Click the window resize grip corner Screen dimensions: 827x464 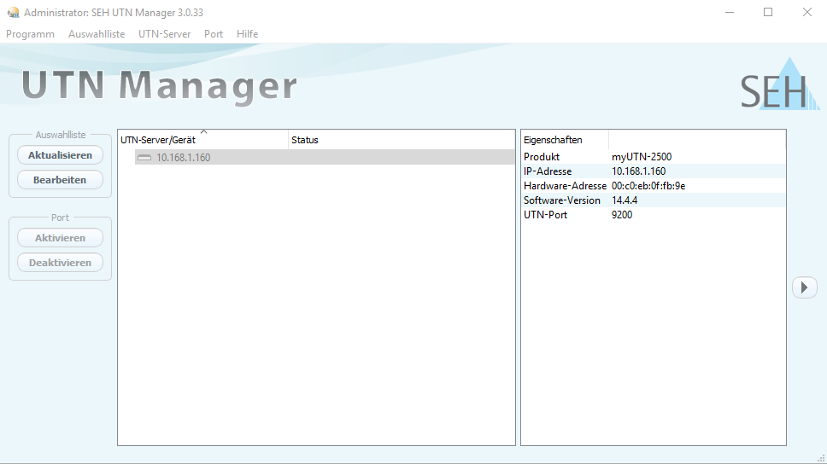[821, 458]
